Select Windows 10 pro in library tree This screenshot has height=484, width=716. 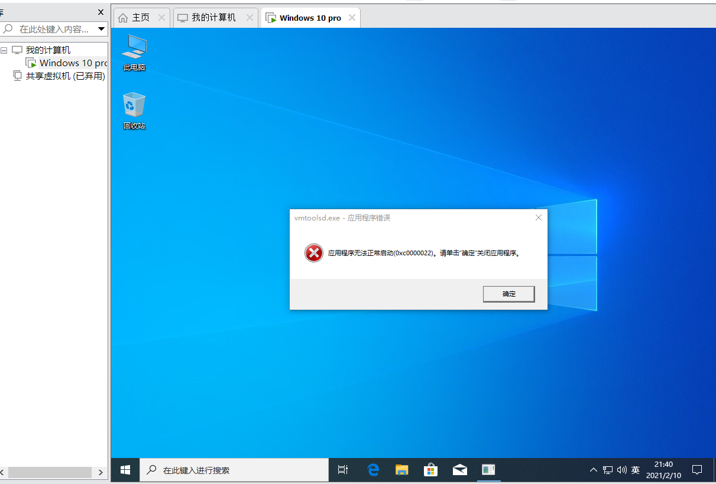coord(73,63)
